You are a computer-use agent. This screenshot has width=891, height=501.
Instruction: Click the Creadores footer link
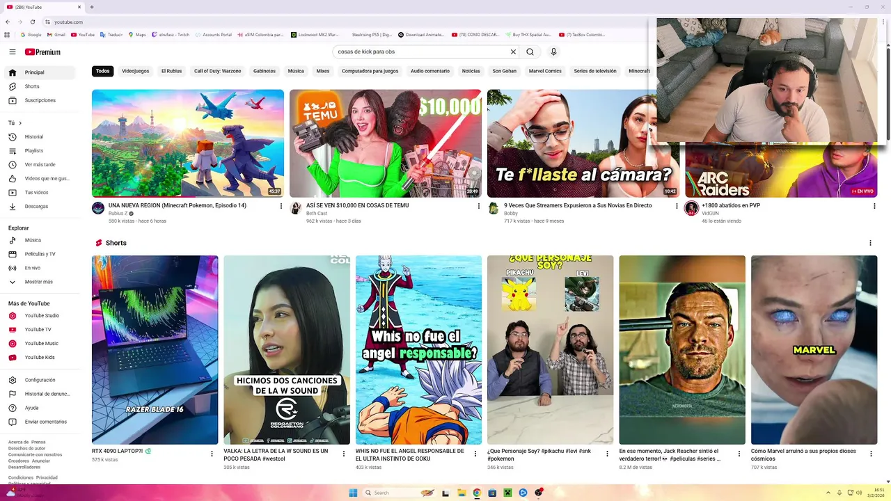click(x=19, y=461)
